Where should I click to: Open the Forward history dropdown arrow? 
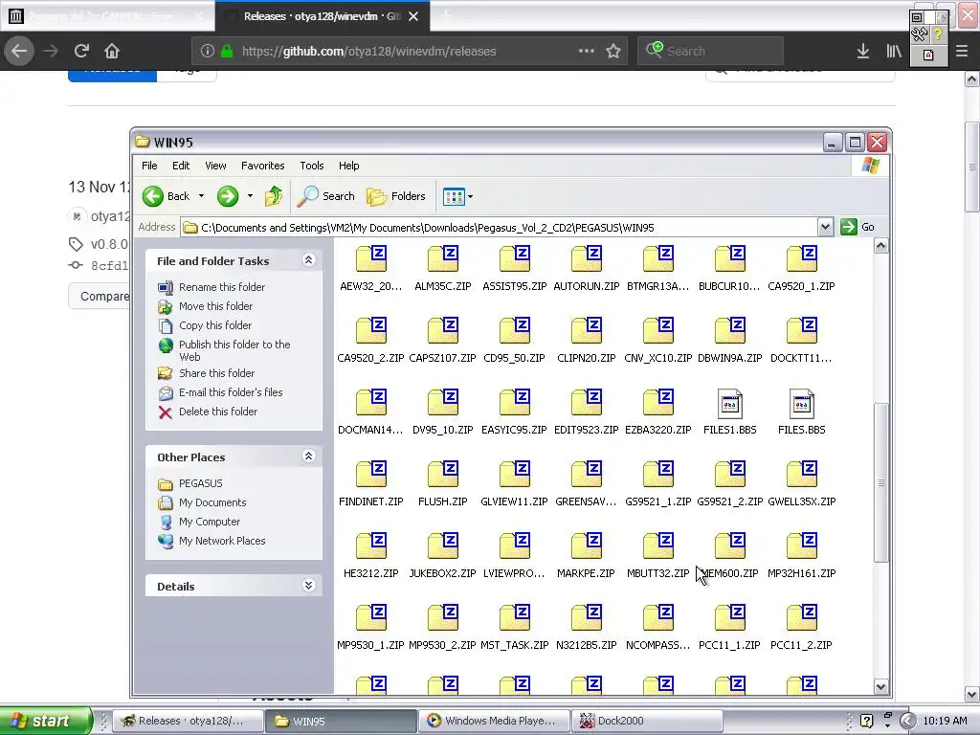click(250, 196)
